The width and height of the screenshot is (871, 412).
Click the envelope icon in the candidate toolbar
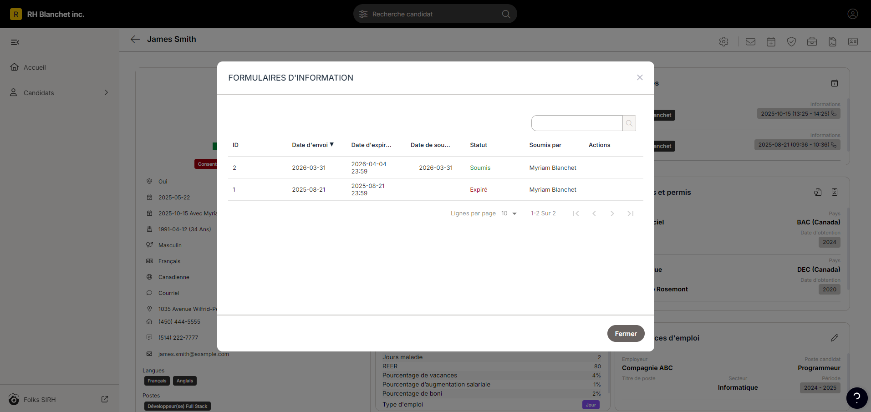(751, 42)
